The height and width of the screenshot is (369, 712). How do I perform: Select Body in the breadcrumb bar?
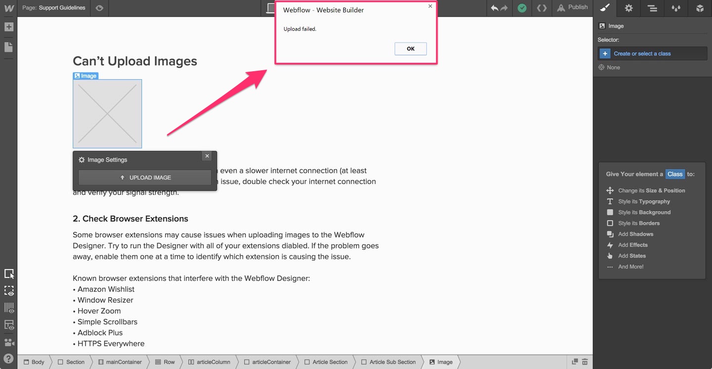tap(34, 362)
